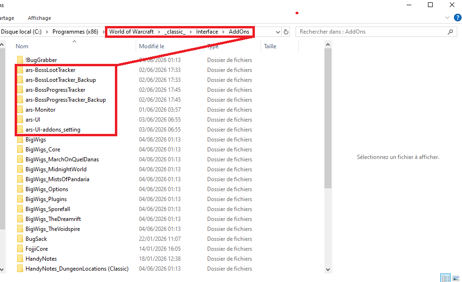Click date 14/01/2026 16:05
The height and width of the screenshot is (282, 462).
point(160,249)
